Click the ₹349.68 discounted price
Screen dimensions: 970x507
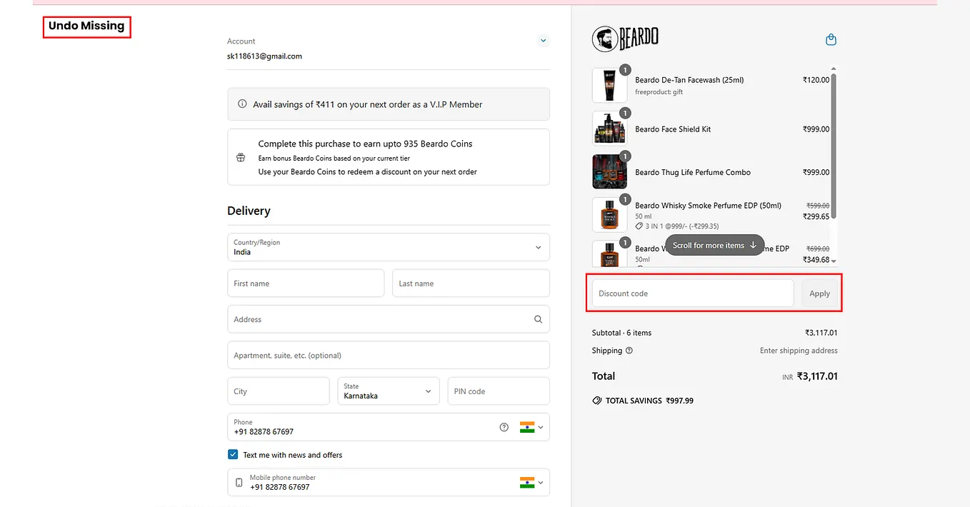(816, 260)
